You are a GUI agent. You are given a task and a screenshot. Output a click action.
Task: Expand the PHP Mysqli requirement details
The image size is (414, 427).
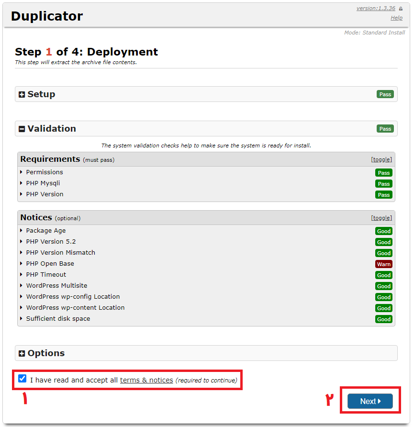(x=43, y=183)
